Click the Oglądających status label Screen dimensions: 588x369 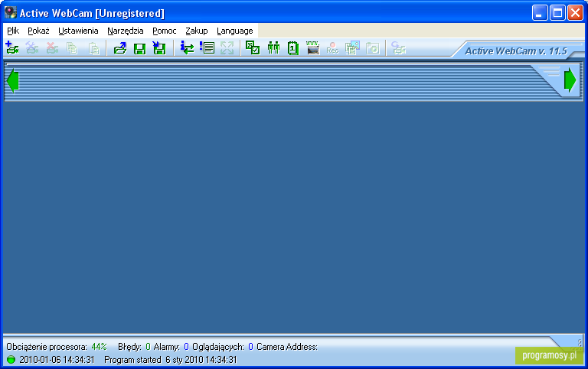[218, 347]
